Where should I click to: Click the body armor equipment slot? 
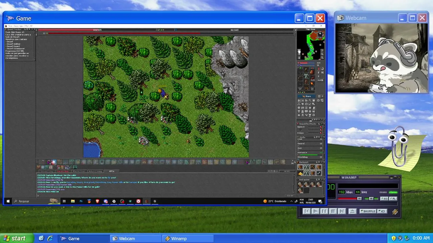tap(306, 76)
